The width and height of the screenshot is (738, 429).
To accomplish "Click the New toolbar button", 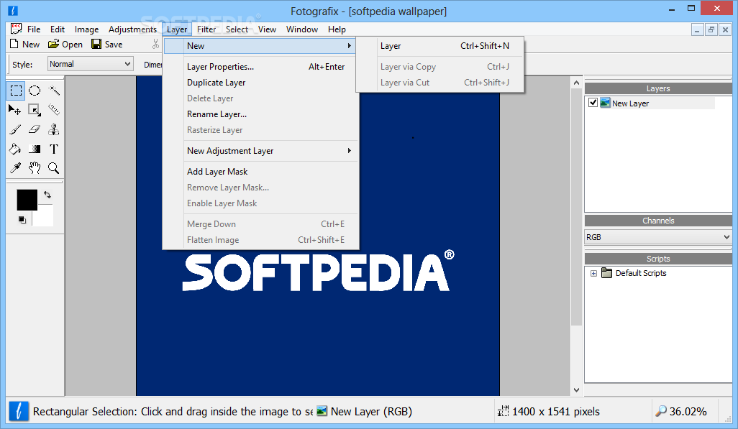I will [24, 45].
